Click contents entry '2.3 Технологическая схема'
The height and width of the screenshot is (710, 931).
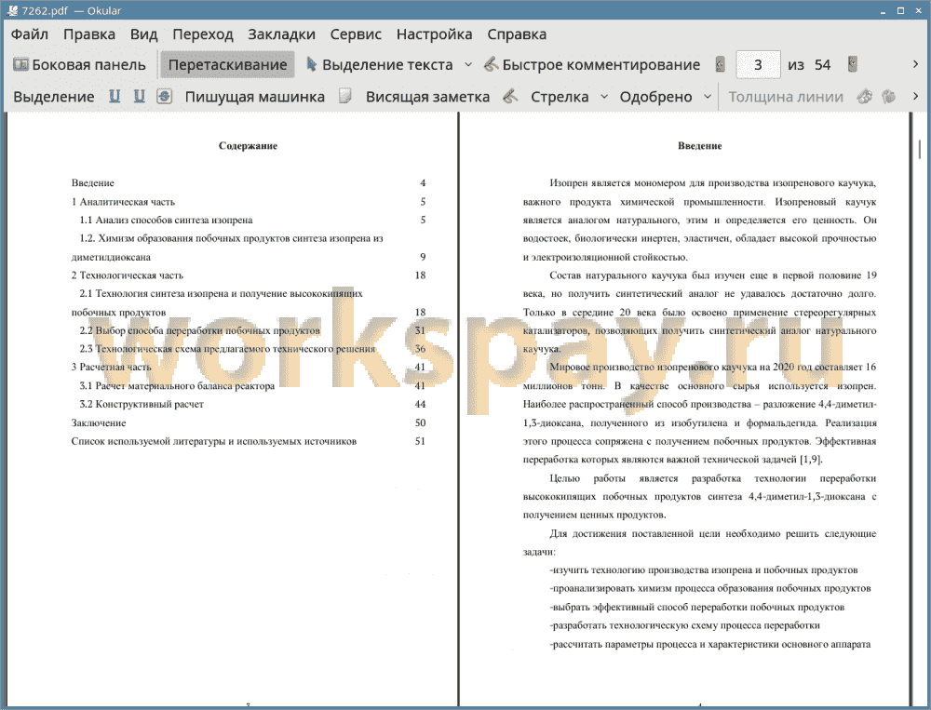tap(227, 349)
